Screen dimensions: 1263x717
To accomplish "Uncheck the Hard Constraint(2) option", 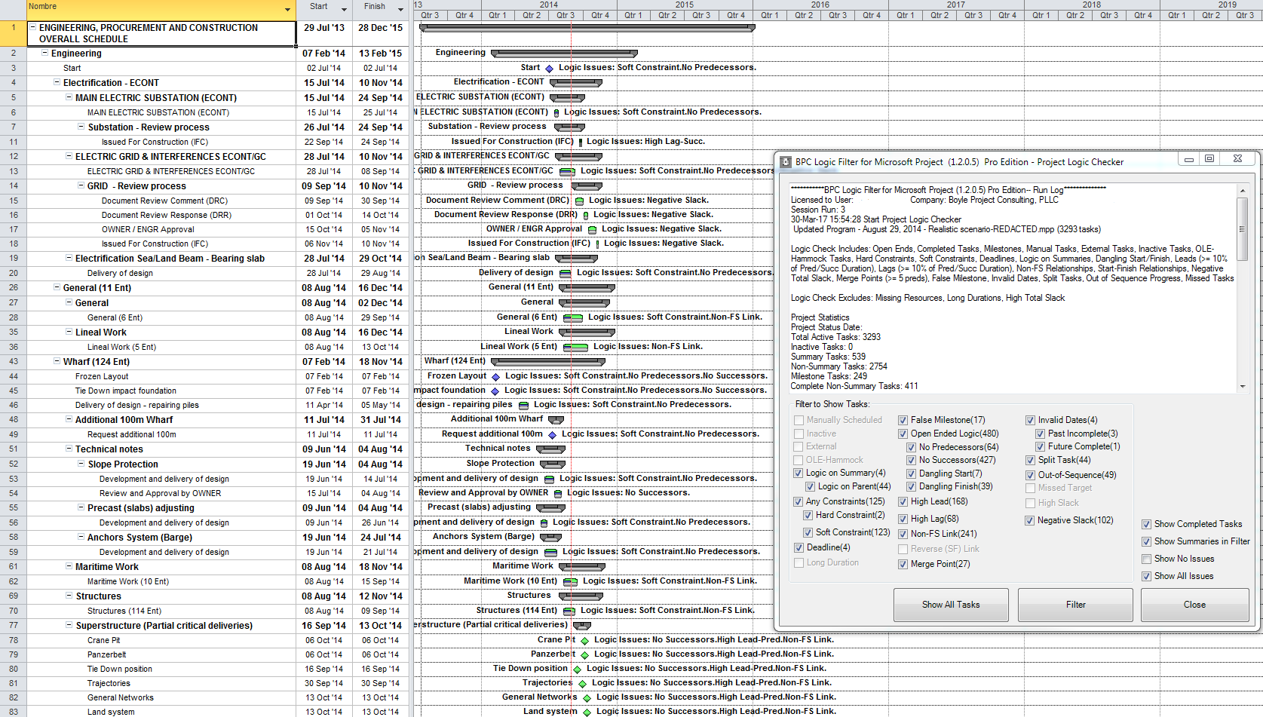I will [808, 515].
